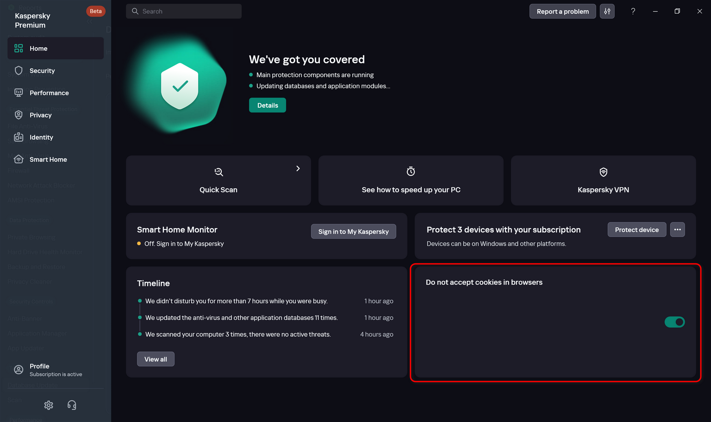This screenshot has height=422, width=711.
Task: Click the Details button
Action: click(x=268, y=105)
